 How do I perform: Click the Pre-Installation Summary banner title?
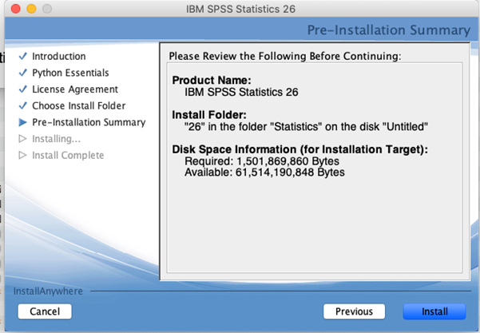coord(389,30)
